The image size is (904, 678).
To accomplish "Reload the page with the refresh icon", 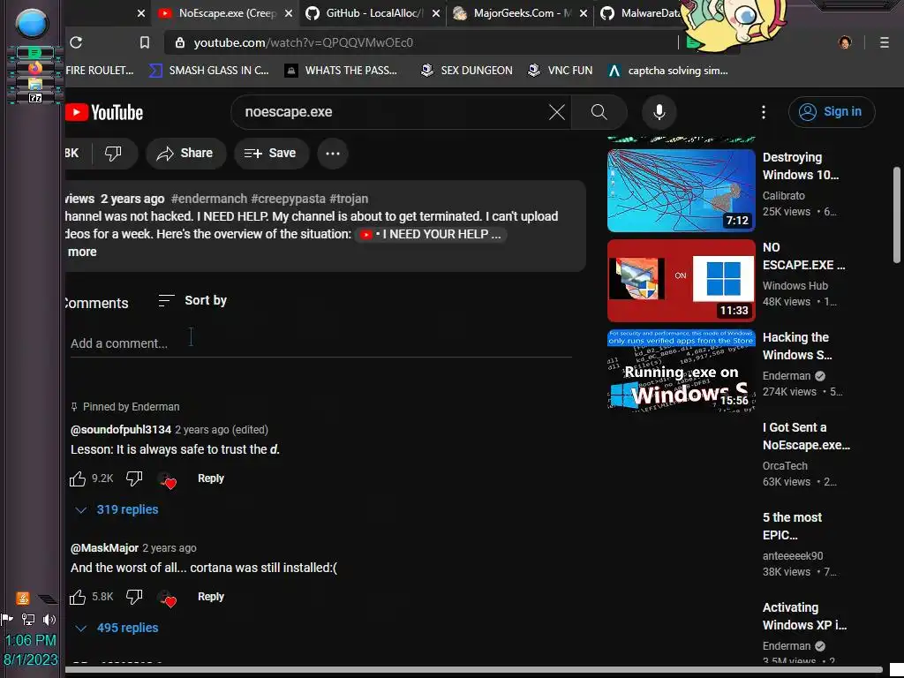I will (x=76, y=42).
